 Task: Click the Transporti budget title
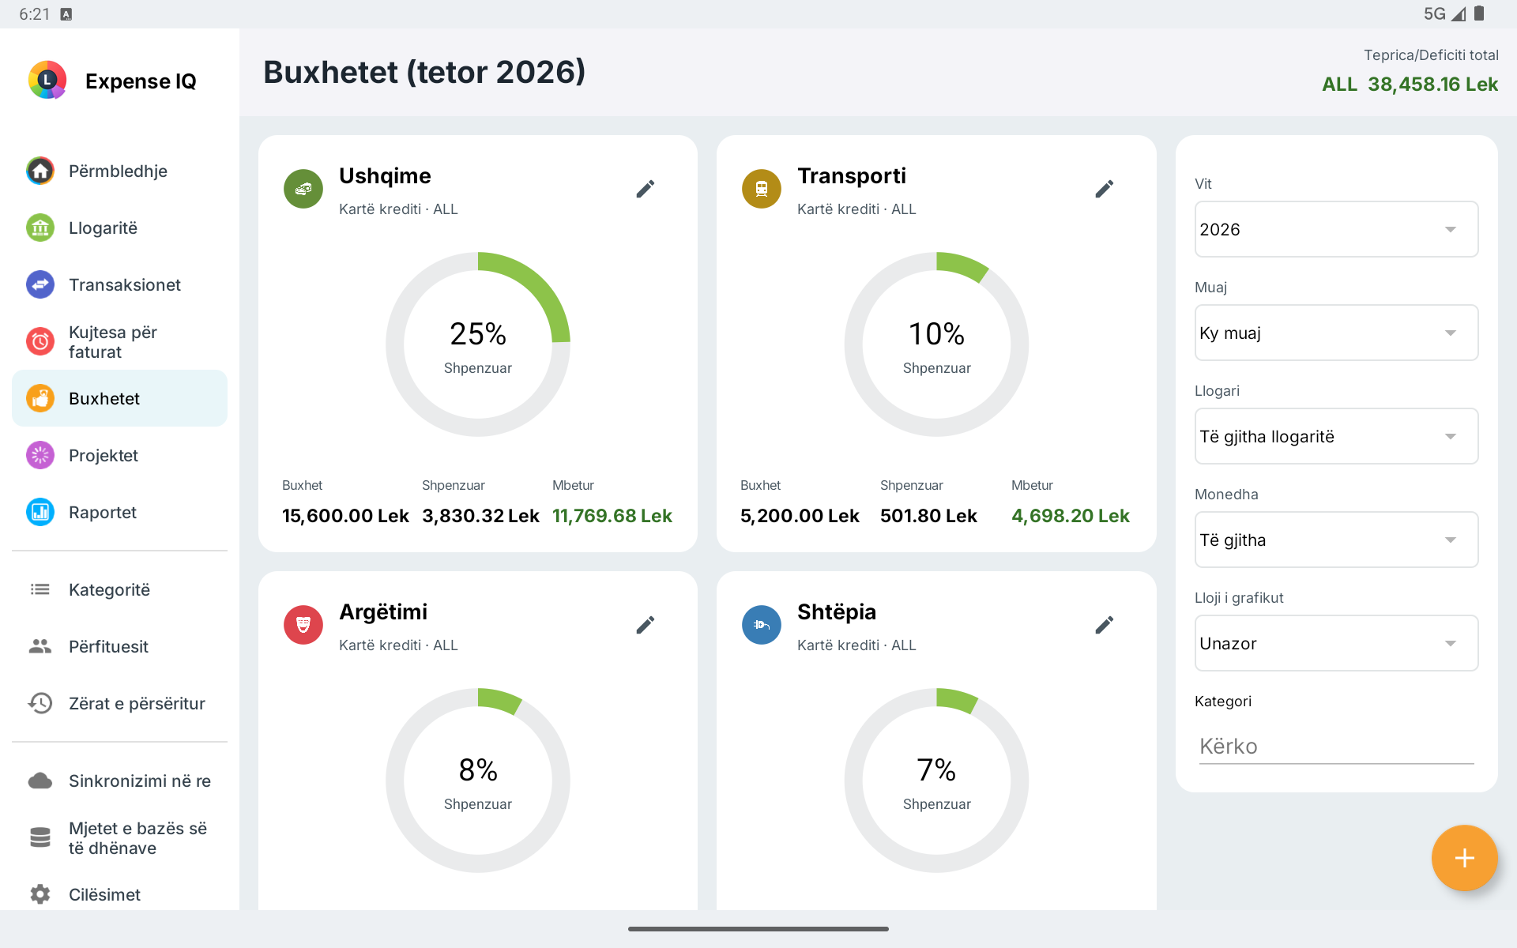click(851, 175)
